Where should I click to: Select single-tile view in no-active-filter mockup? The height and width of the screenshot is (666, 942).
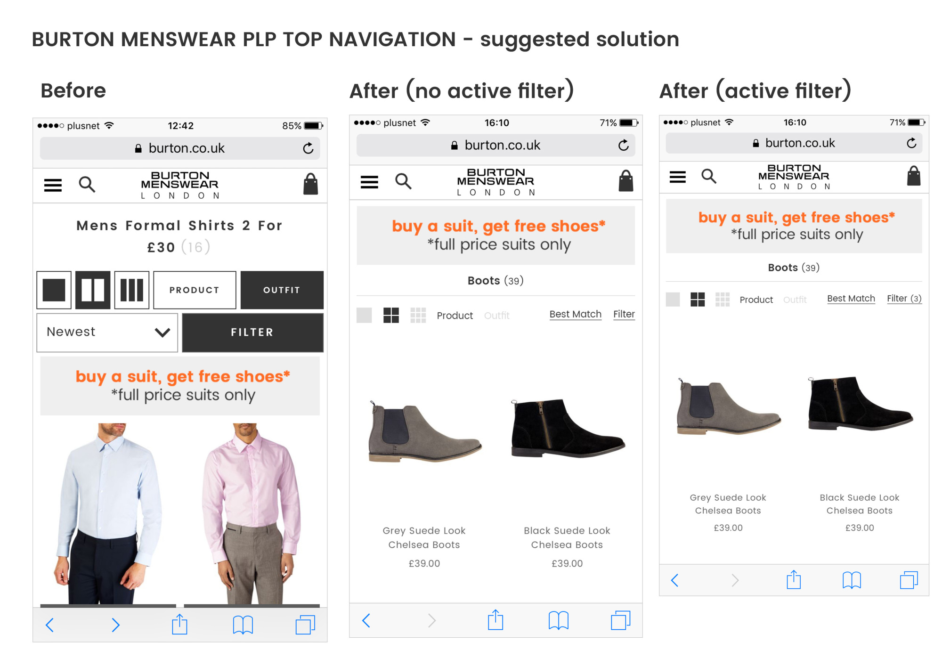364,315
